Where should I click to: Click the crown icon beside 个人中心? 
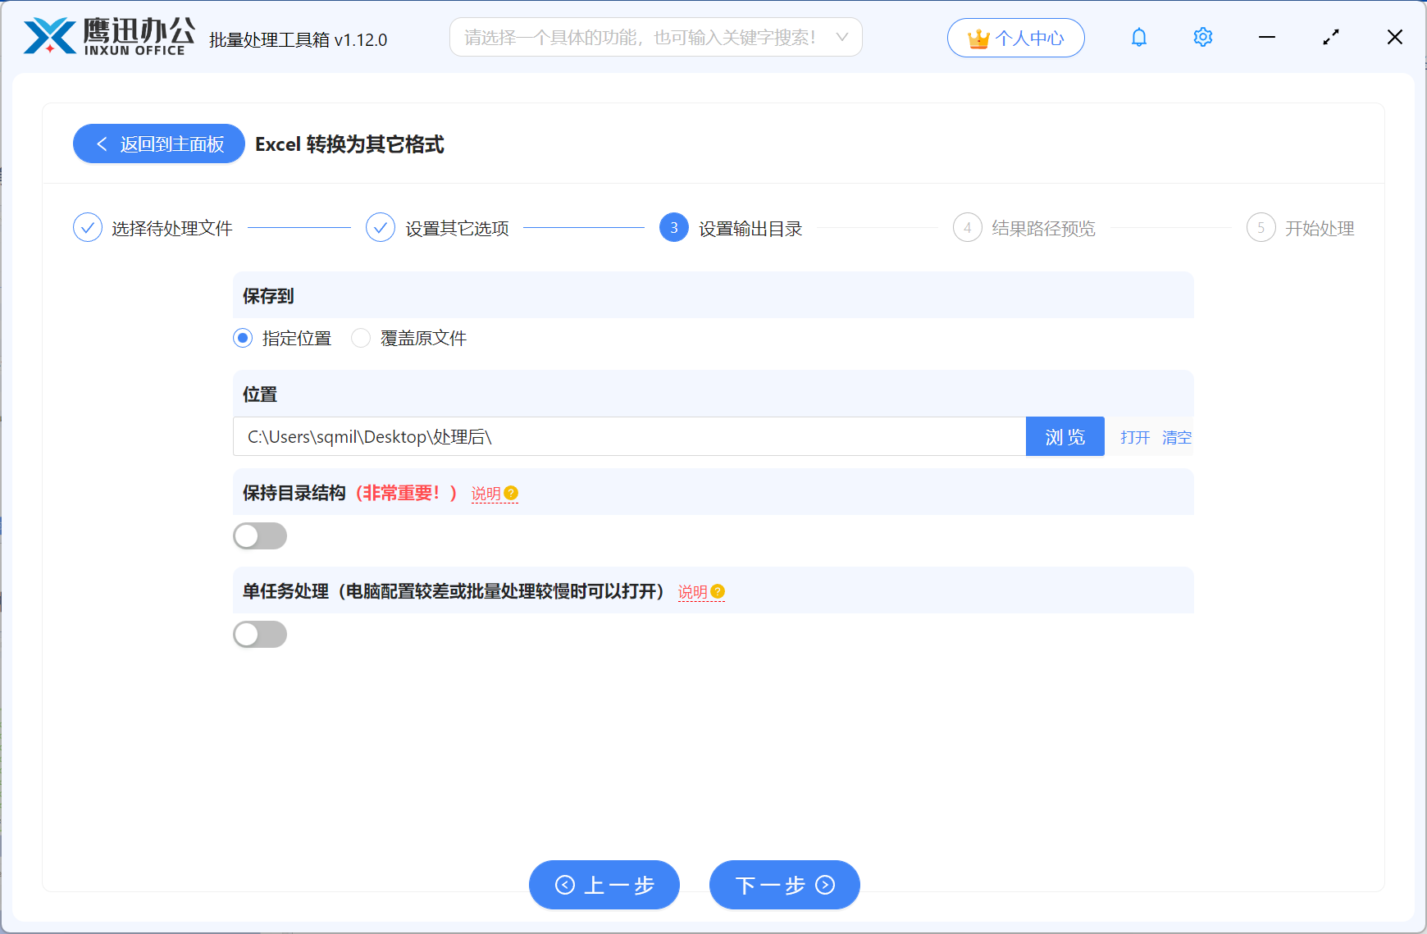978,37
